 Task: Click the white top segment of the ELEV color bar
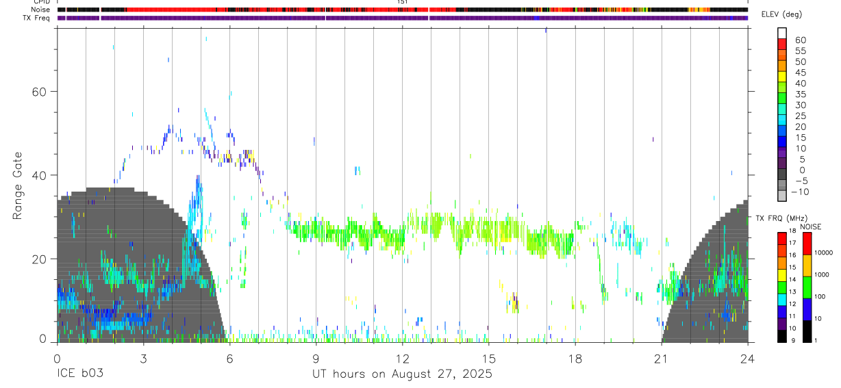pyautogui.click(x=783, y=34)
